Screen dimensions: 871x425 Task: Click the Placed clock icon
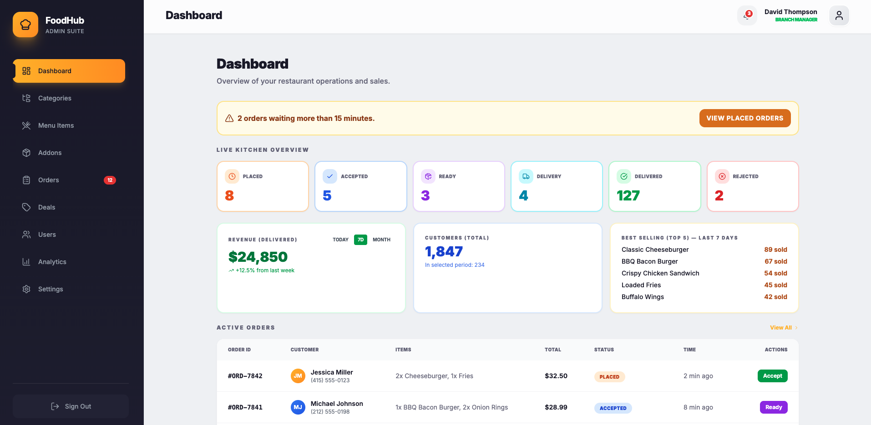(x=232, y=176)
